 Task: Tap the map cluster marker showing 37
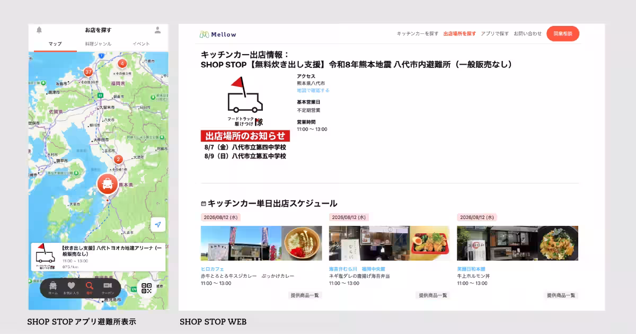click(x=88, y=72)
